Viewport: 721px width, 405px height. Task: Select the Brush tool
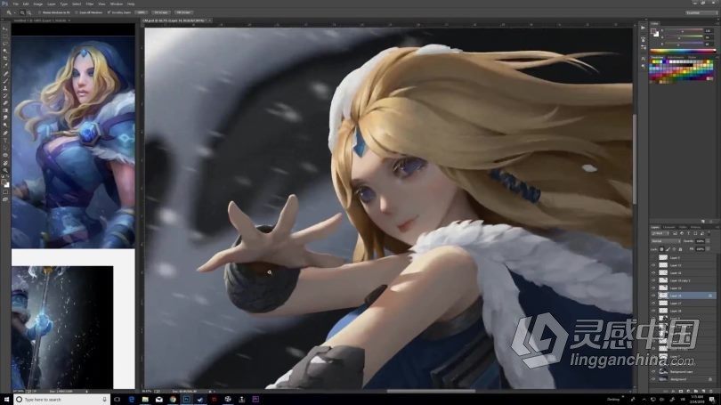tap(5, 81)
